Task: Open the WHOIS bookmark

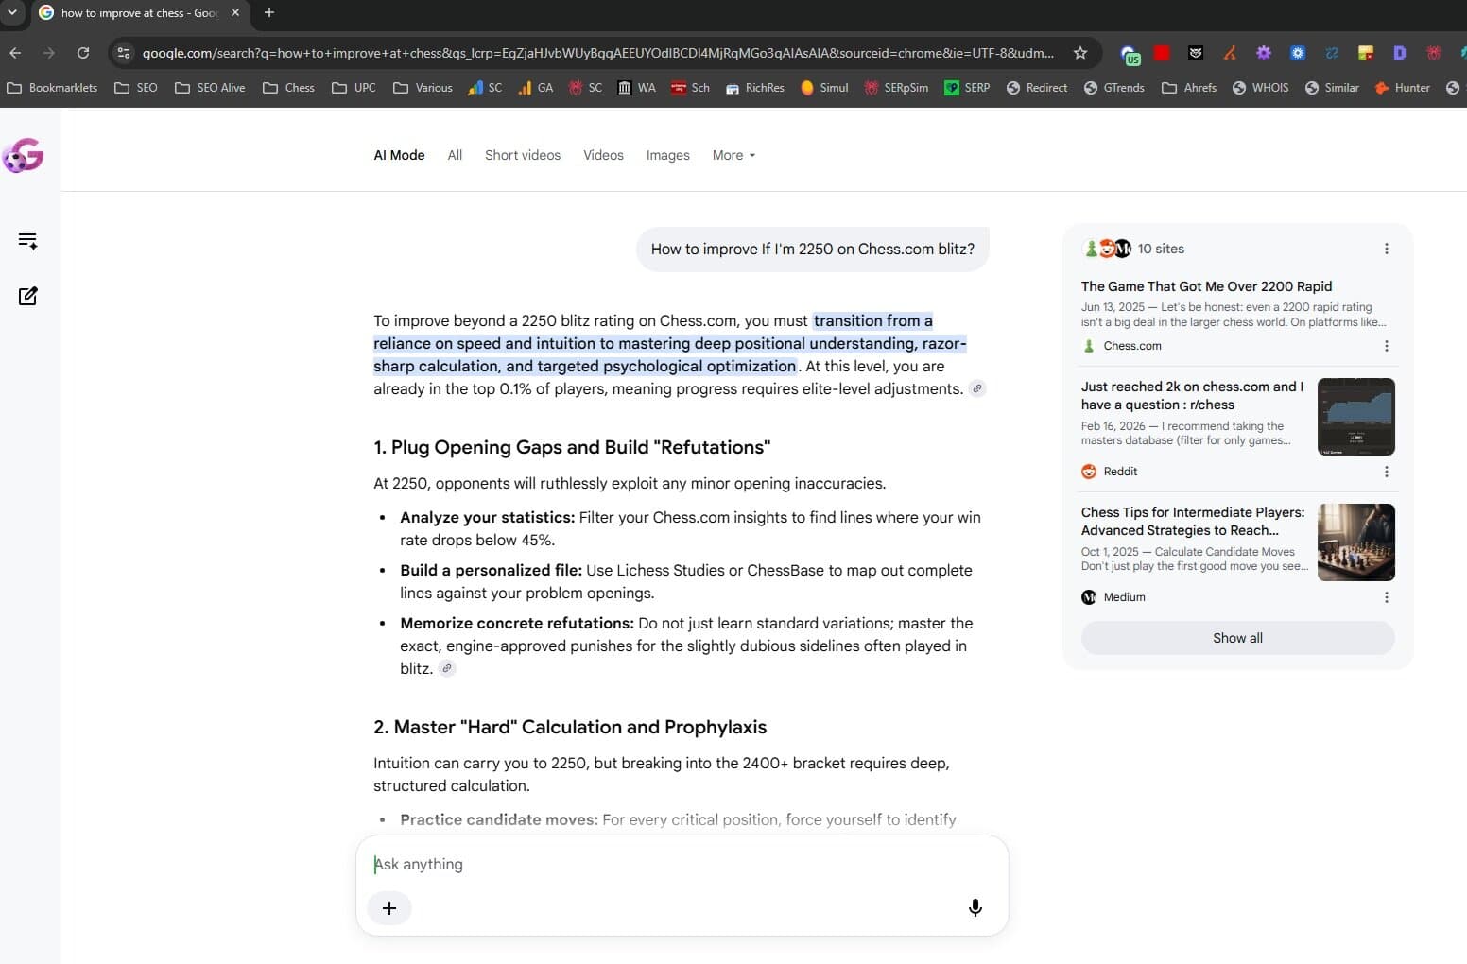Action: coord(1260,88)
